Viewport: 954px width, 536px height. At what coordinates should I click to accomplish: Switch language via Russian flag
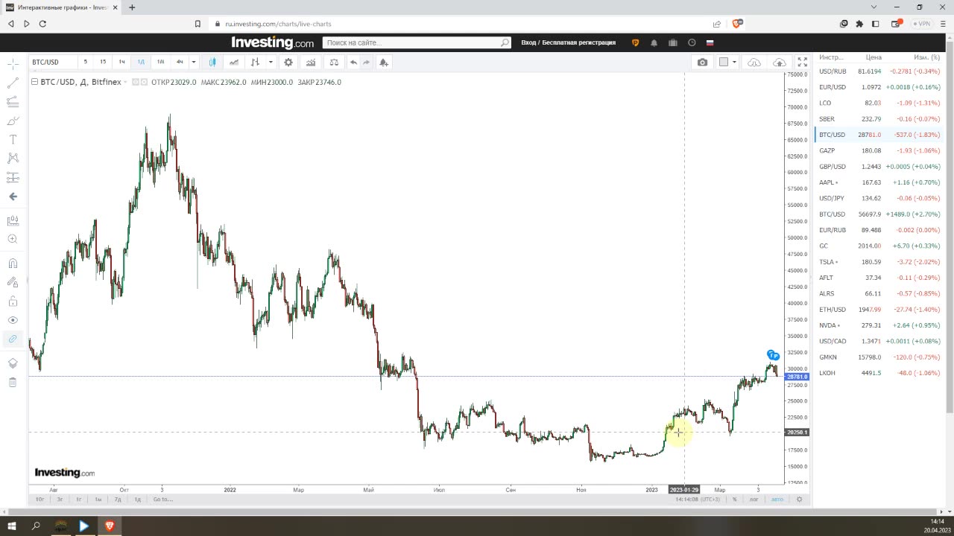click(x=710, y=42)
